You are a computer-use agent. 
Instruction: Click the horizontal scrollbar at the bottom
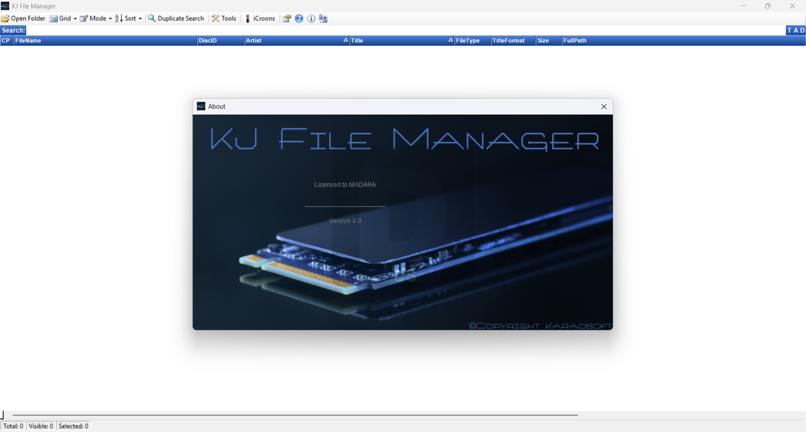[x=295, y=415]
